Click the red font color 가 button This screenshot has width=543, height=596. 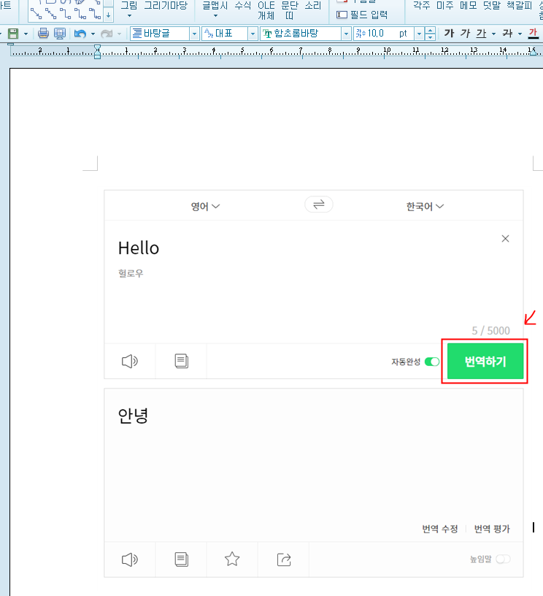(533, 34)
